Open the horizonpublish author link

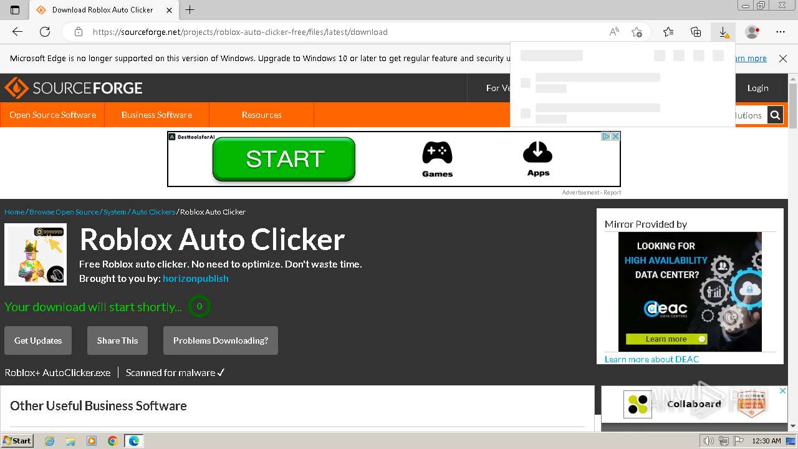click(x=195, y=279)
